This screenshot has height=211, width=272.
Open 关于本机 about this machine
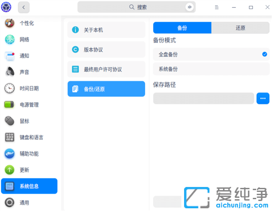106,30
